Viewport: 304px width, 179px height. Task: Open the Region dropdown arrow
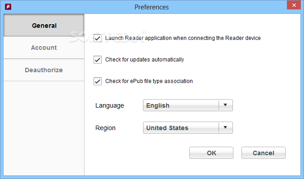point(225,127)
